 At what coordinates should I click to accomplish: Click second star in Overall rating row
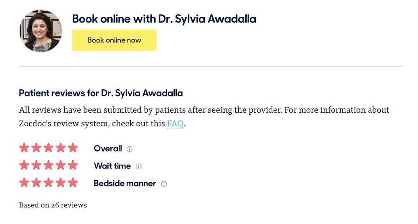click(x=36, y=148)
